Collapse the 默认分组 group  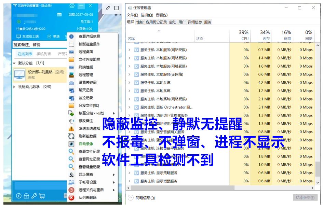[14, 63]
